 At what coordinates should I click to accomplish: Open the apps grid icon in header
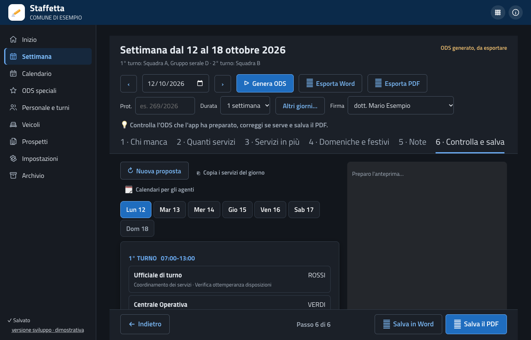click(498, 12)
